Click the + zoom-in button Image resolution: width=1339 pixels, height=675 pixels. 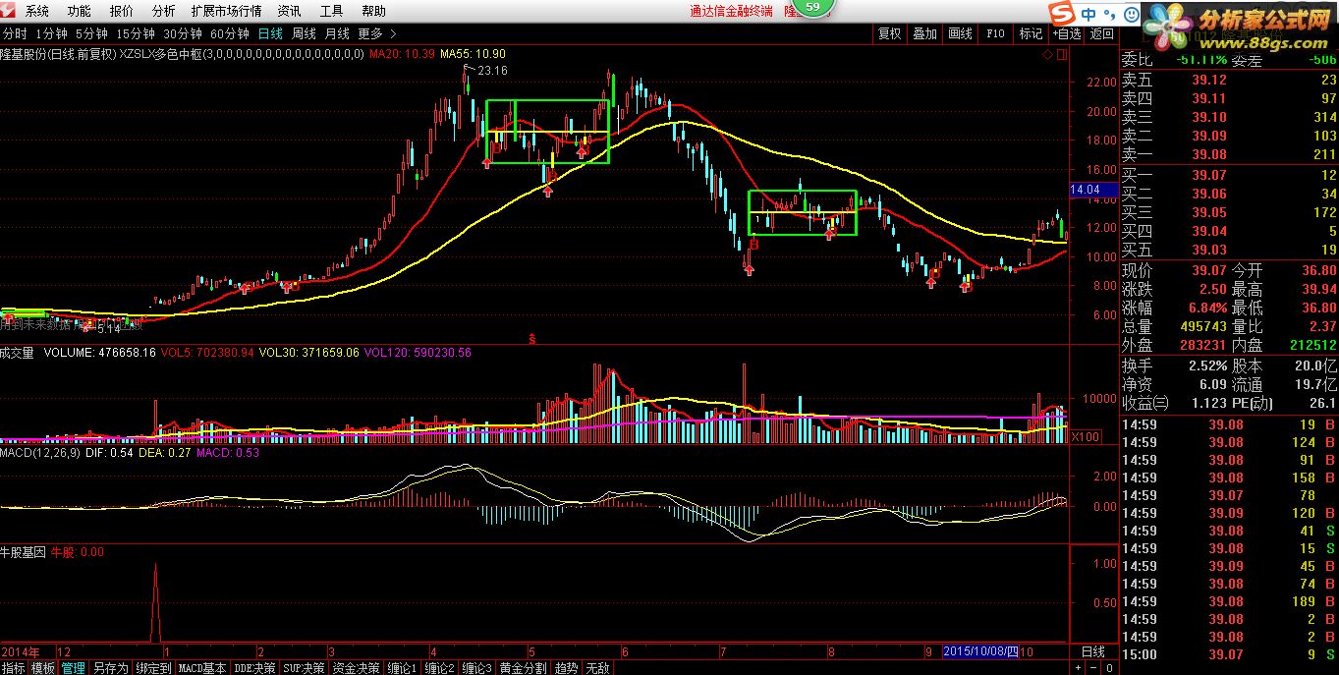pos(1079,668)
